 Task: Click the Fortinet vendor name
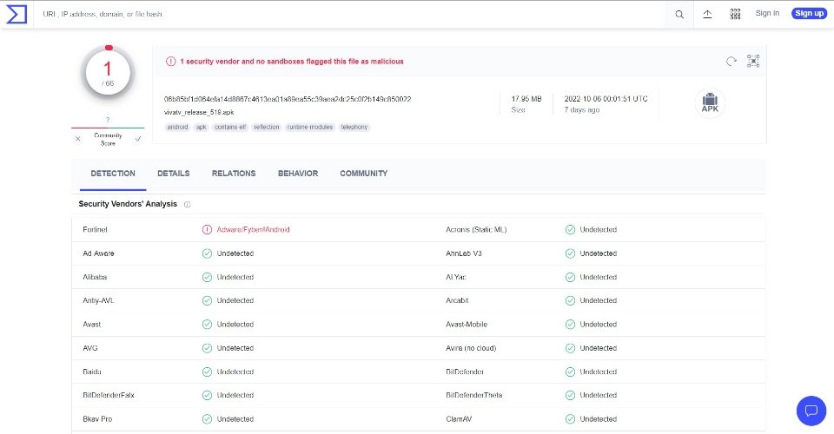coord(96,229)
